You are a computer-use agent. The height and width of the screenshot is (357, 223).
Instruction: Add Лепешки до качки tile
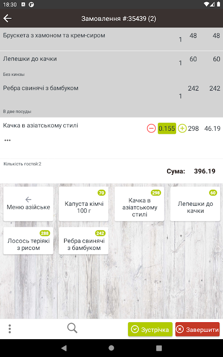(x=195, y=204)
